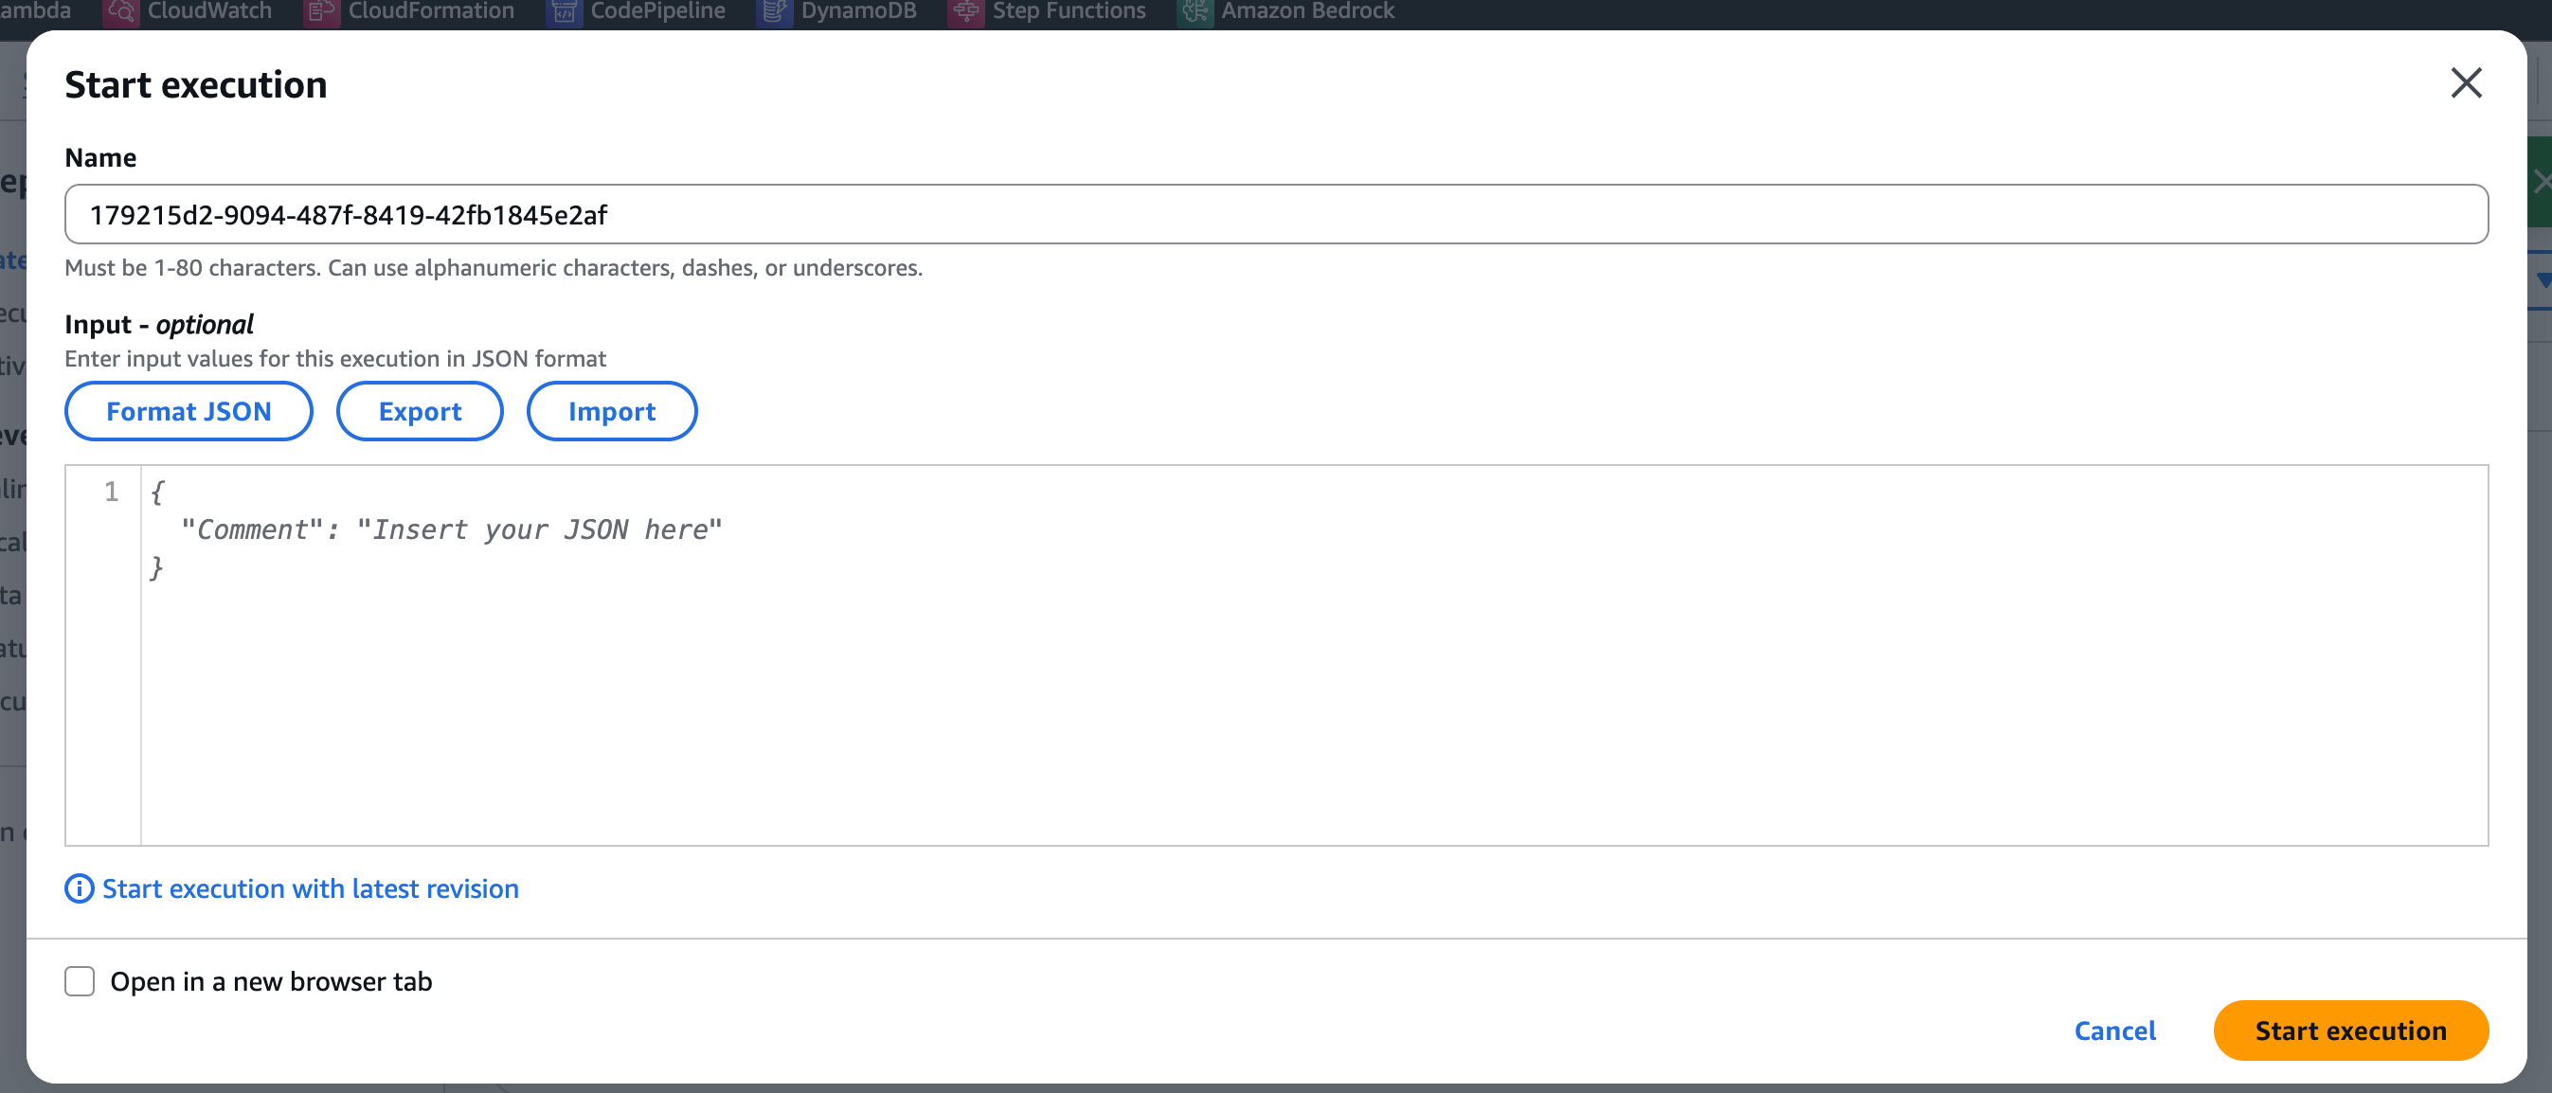Click the info icon beside latest revision

coord(80,888)
